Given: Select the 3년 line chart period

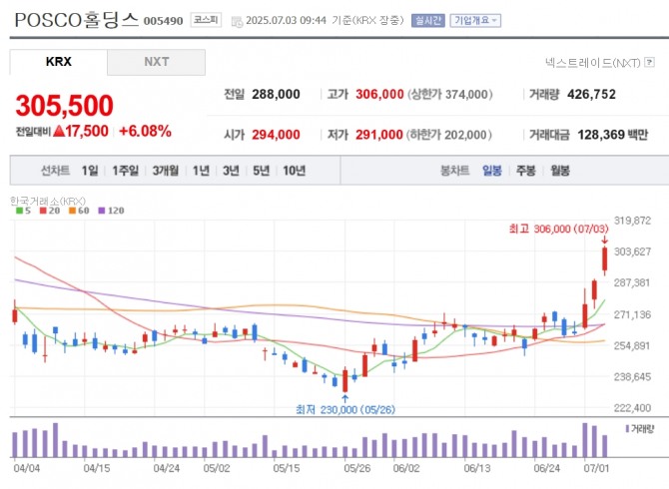Looking at the screenshot, I should point(231,171).
